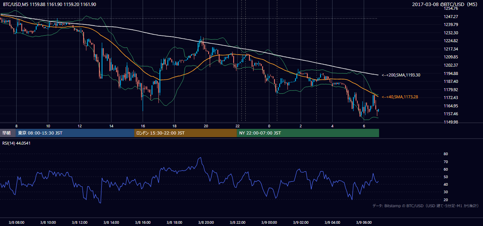Select the 40 SMA 1173.28 label

click(x=400, y=97)
